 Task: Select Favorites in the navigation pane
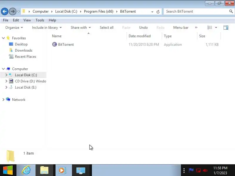pos(19,38)
